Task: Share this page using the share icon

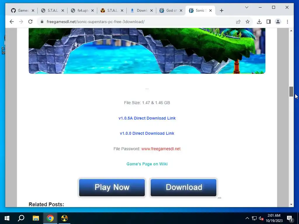Action: tap(238, 22)
